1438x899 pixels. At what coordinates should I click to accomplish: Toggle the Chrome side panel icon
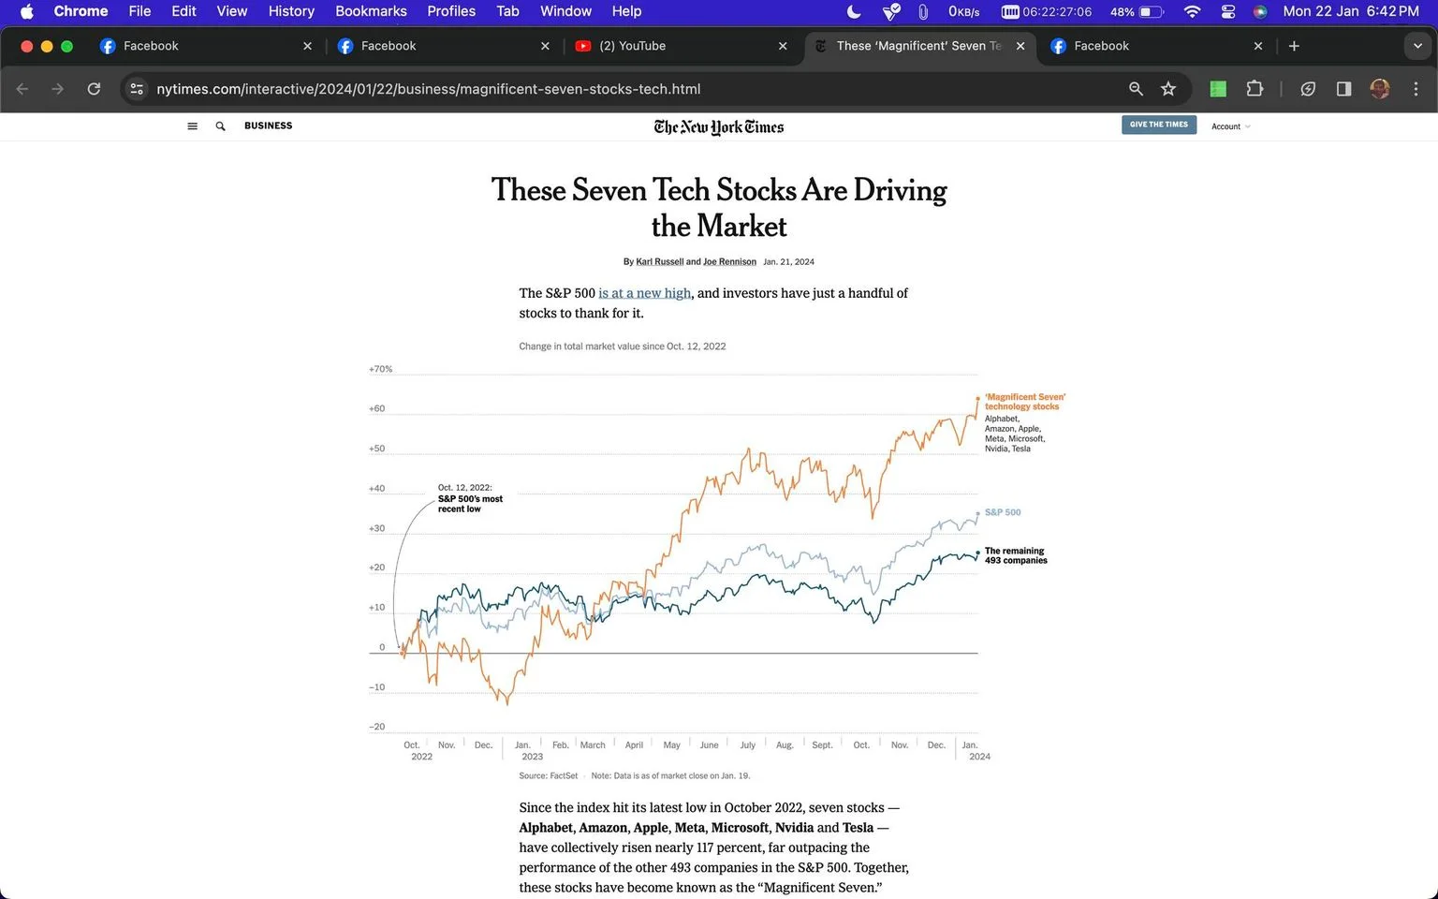pos(1343,89)
